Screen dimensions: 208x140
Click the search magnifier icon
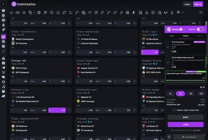pyautogui.click(x=201, y=12)
